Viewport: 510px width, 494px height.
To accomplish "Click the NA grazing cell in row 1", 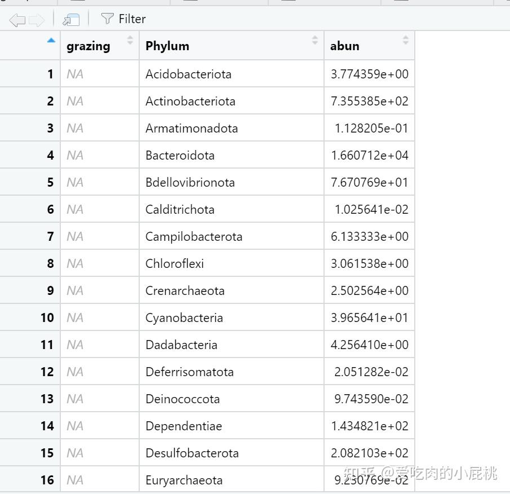I will [100, 74].
